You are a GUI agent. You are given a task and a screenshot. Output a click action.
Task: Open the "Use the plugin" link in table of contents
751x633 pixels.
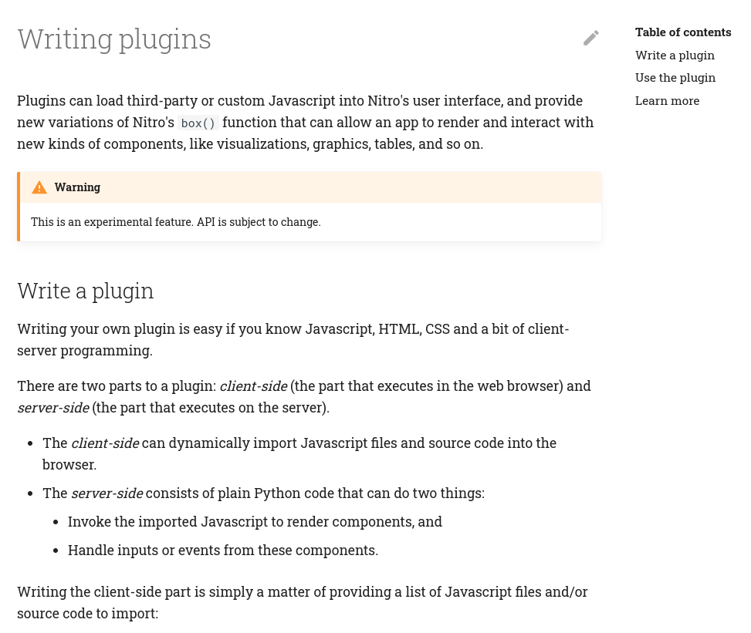click(x=675, y=77)
